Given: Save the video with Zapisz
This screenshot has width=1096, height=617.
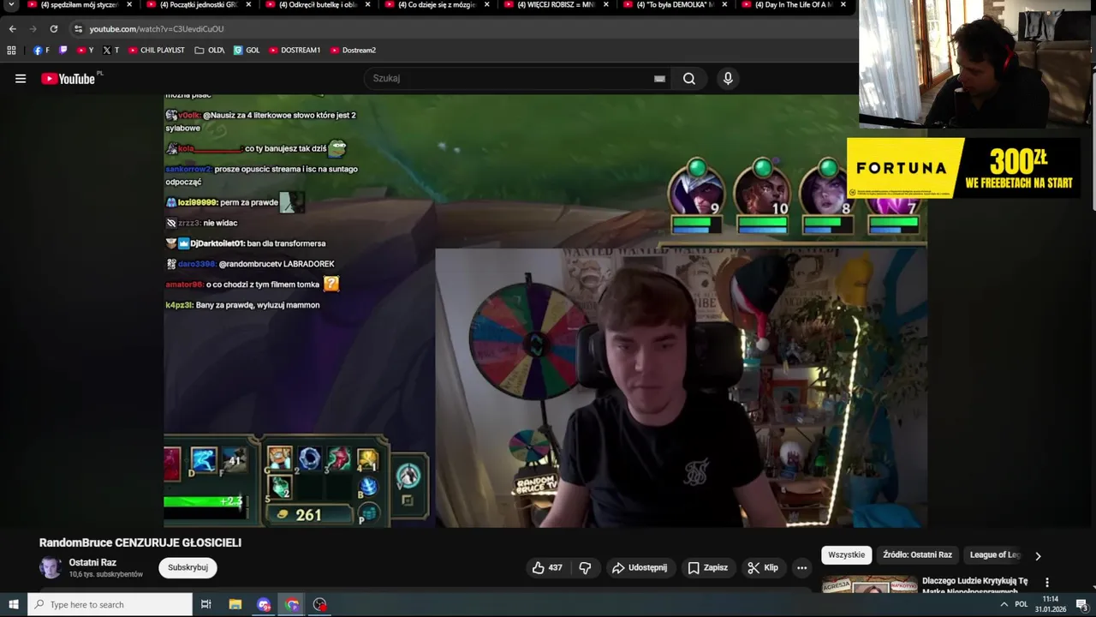Looking at the screenshot, I should 707,567.
